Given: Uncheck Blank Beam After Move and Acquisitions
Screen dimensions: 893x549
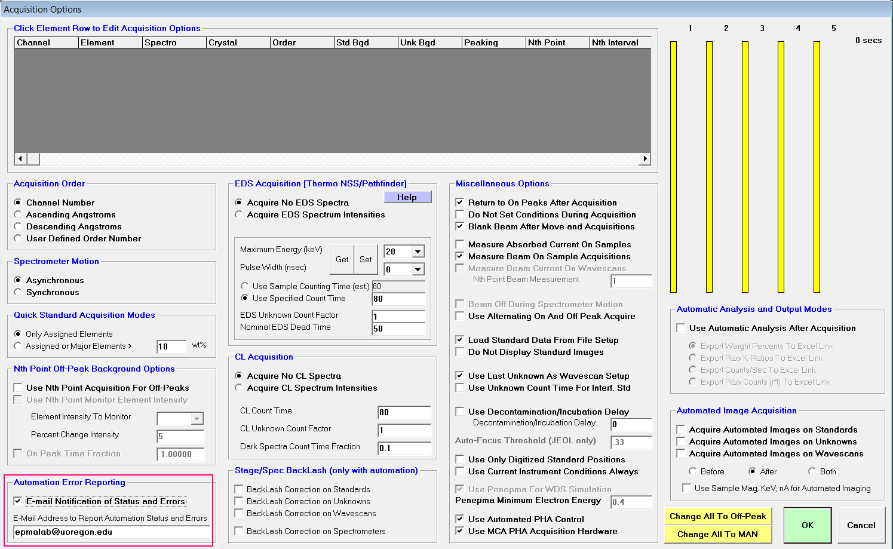Looking at the screenshot, I should (x=460, y=226).
